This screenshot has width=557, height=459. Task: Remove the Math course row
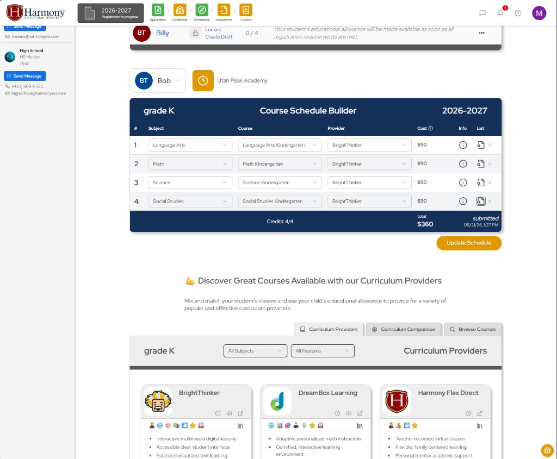point(490,164)
